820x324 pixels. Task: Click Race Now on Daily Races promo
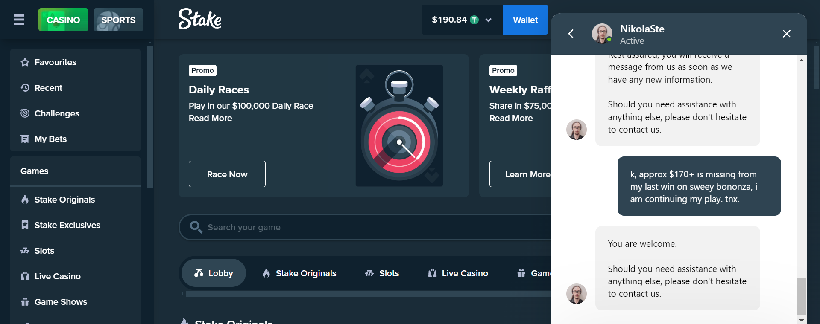(227, 174)
